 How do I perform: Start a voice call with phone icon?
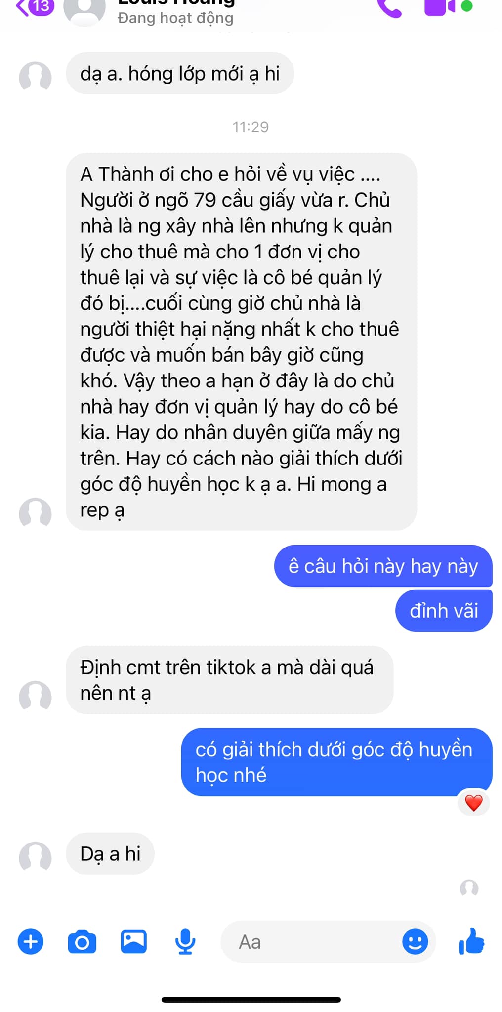(x=390, y=8)
